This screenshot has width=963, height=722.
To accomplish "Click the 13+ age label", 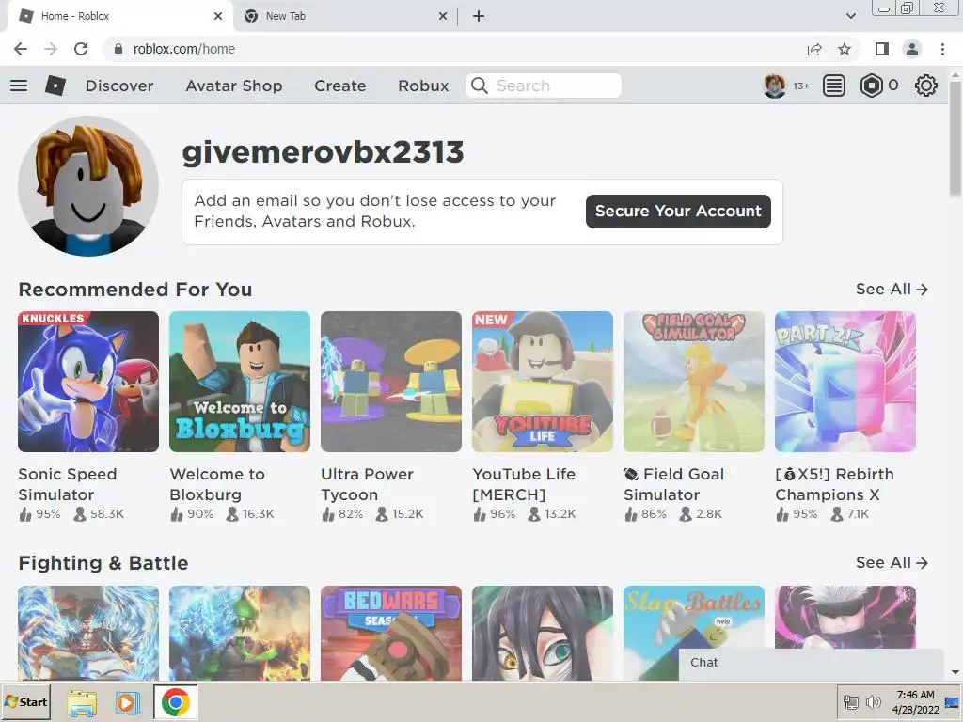I will pos(801,86).
